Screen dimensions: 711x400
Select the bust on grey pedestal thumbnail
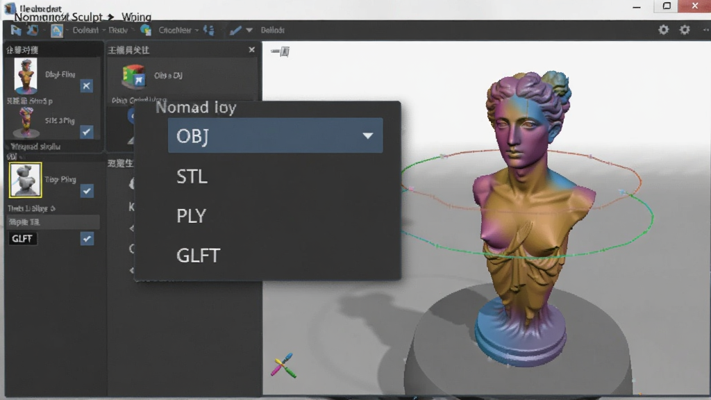pos(26,122)
